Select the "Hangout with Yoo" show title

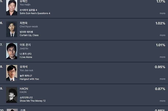(x=29, y=79)
